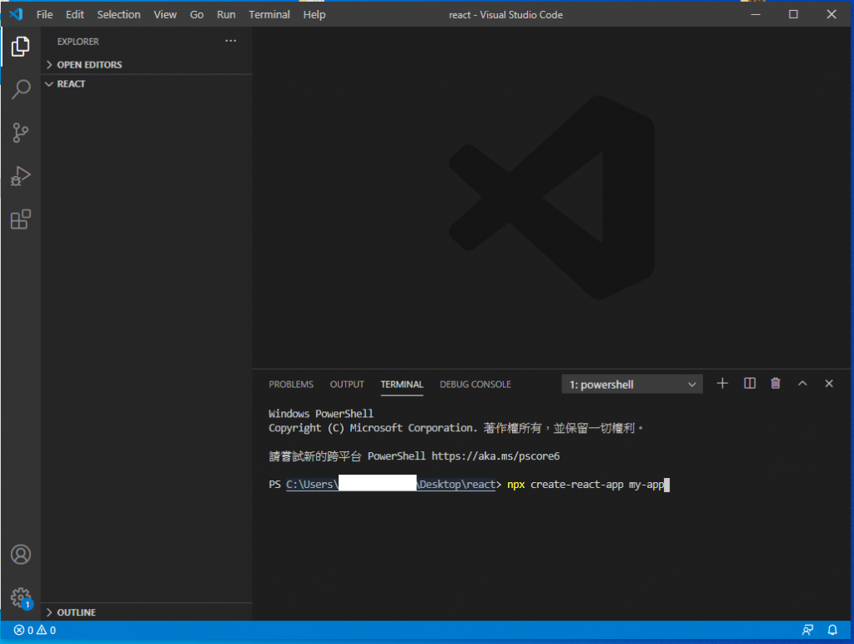The image size is (854, 644).
Task: Switch to the Output tab
Action: tap(346, 385)
